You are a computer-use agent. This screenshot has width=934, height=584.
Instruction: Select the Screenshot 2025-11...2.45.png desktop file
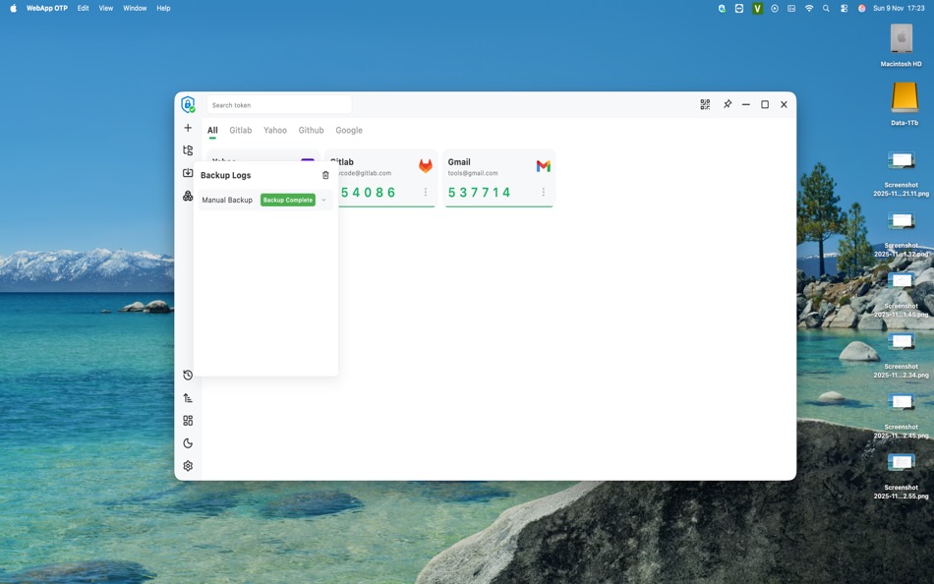click(x=902, y=416)
